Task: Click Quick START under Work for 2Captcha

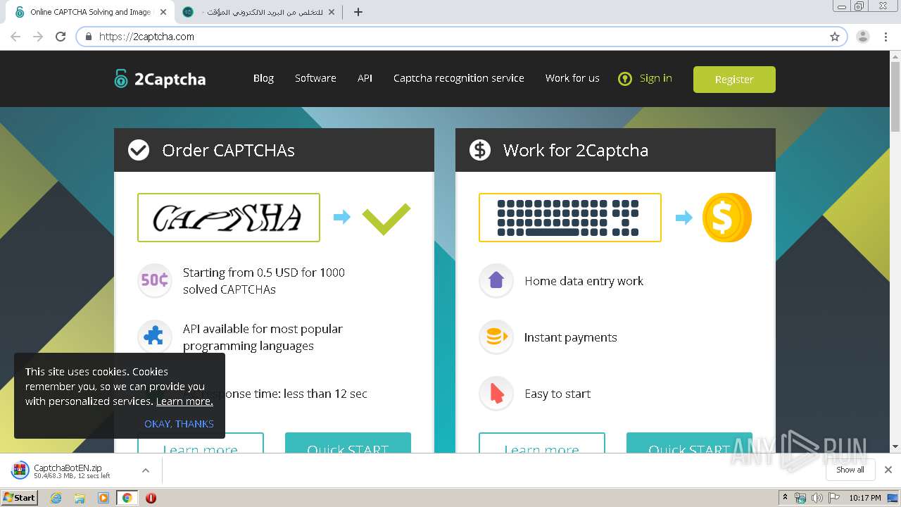Action: [689, 443]
